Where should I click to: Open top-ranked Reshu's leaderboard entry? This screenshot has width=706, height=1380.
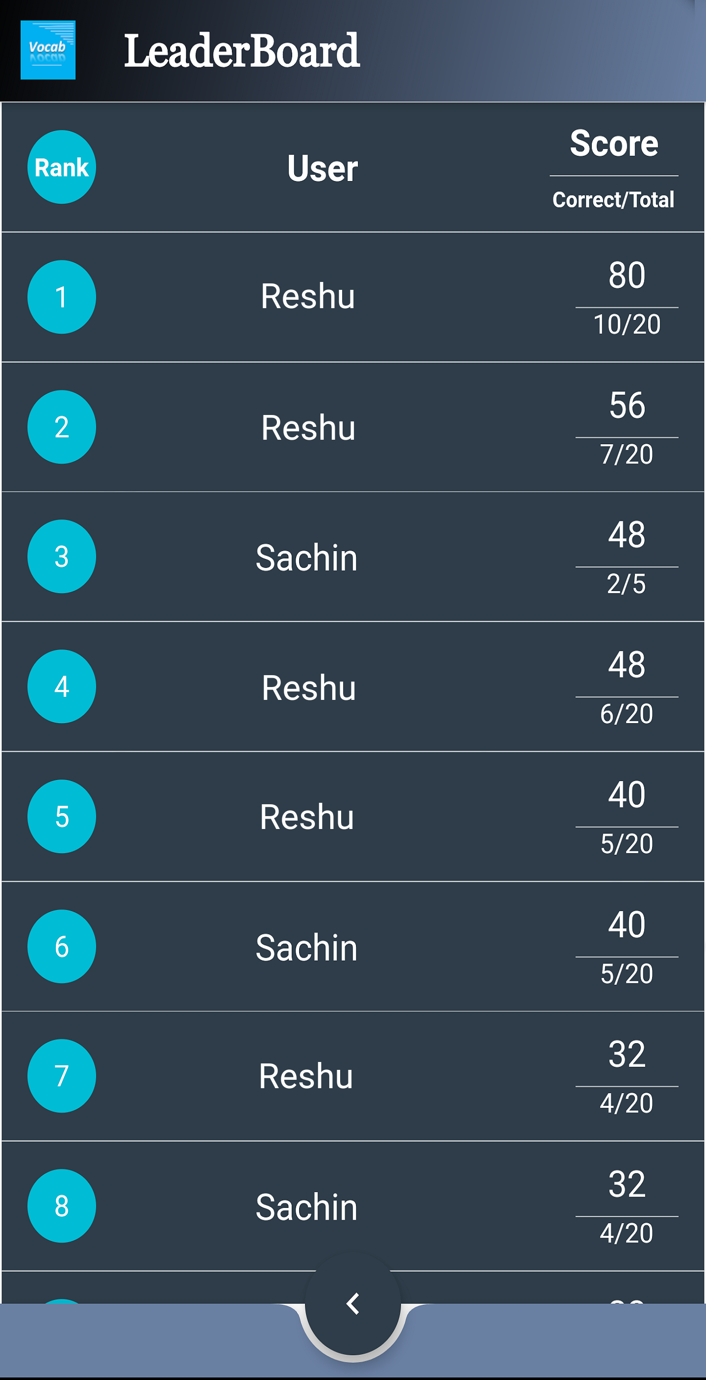point(308,297)
